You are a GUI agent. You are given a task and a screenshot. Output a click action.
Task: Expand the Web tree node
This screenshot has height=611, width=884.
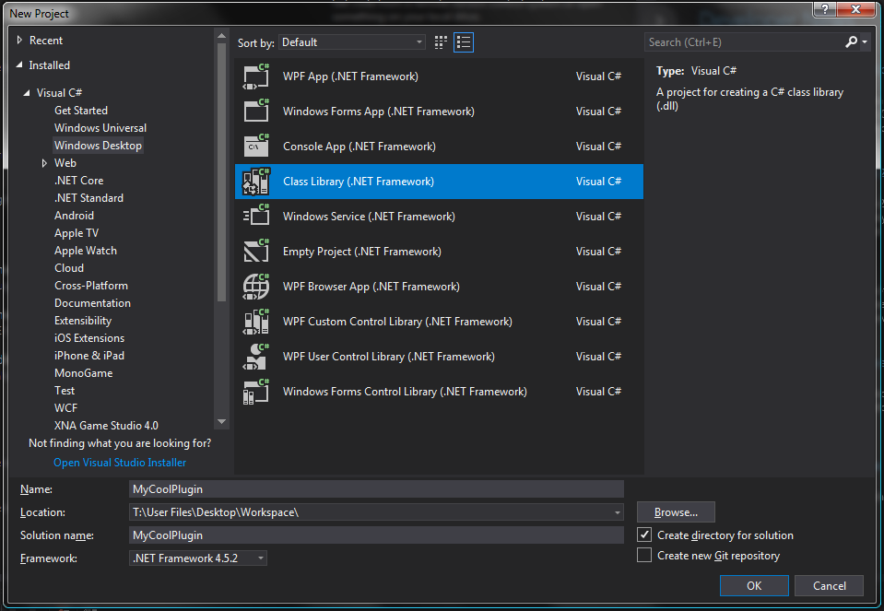pos(44,163)
